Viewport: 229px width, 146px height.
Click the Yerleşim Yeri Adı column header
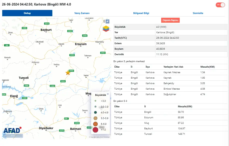pos(173,67)
